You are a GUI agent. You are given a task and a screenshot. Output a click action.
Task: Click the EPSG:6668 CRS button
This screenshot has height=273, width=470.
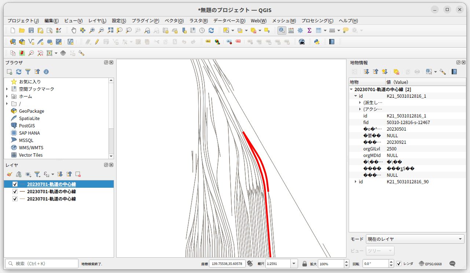(x=430, y=263)
